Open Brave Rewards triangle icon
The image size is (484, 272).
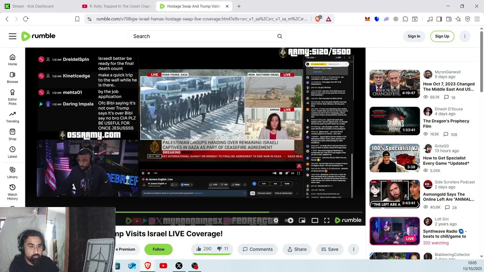click(x=329, y=19)
